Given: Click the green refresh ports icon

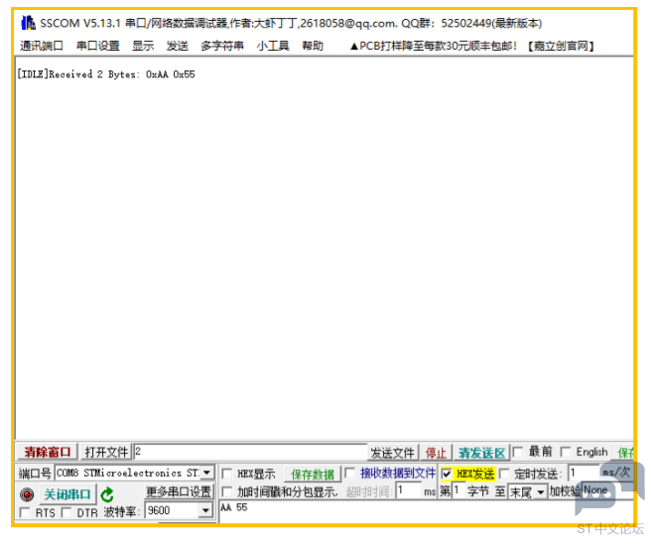Looking at the screenshot, I should [x=107, y=494].
